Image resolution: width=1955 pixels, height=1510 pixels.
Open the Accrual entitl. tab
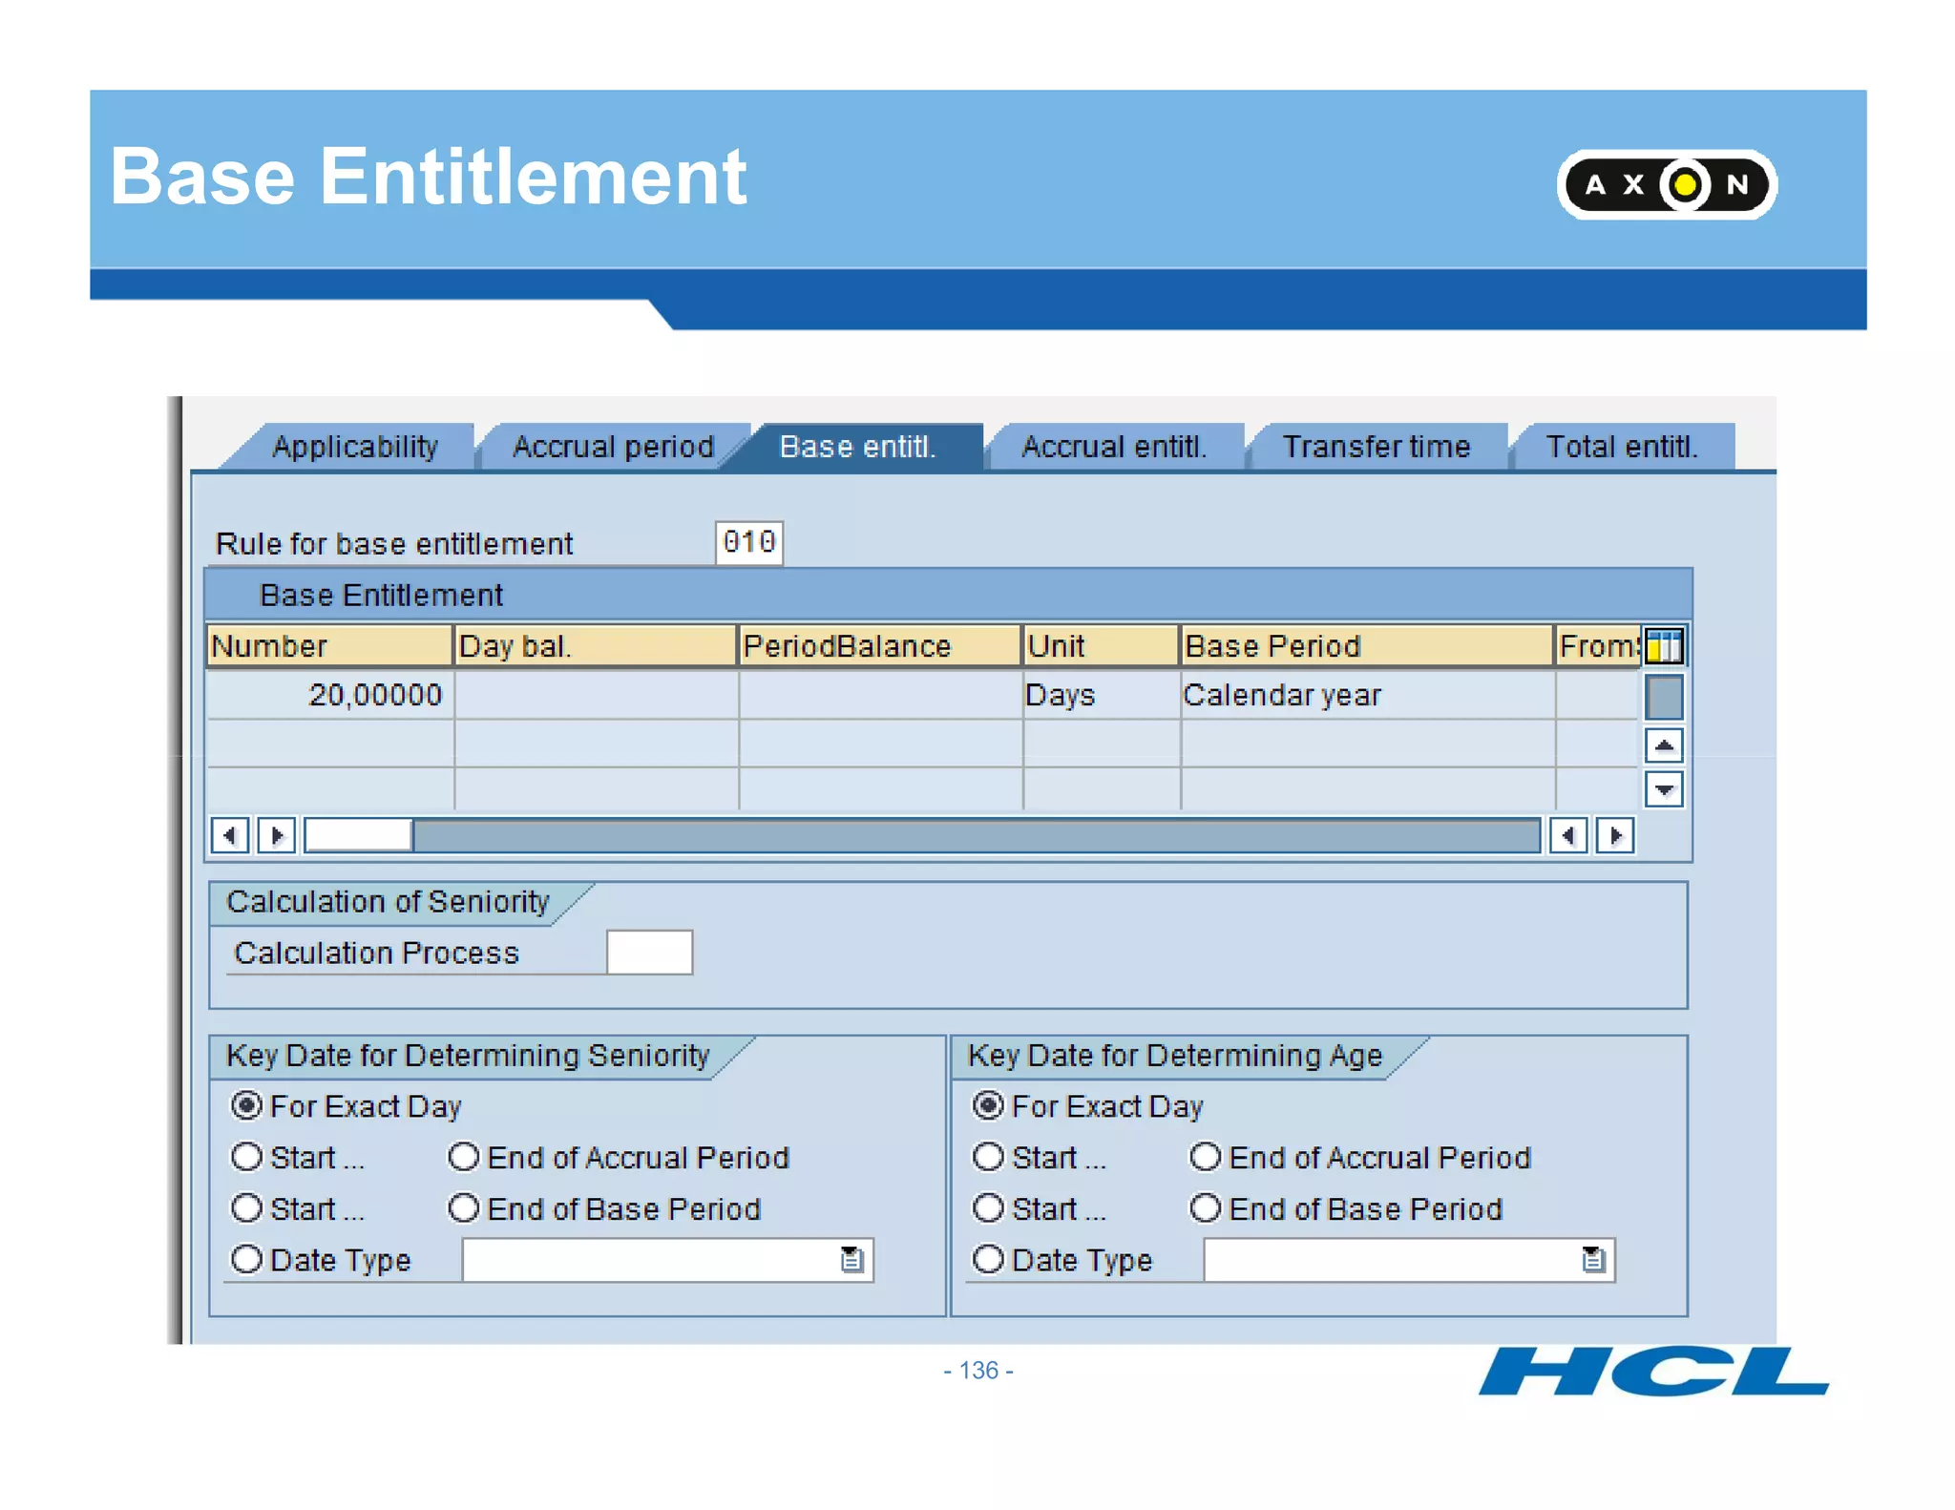1114,447
